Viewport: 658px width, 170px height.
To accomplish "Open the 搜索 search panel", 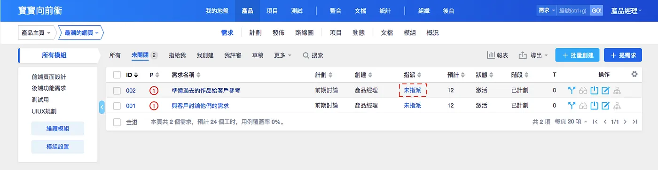I will (313, 55).
